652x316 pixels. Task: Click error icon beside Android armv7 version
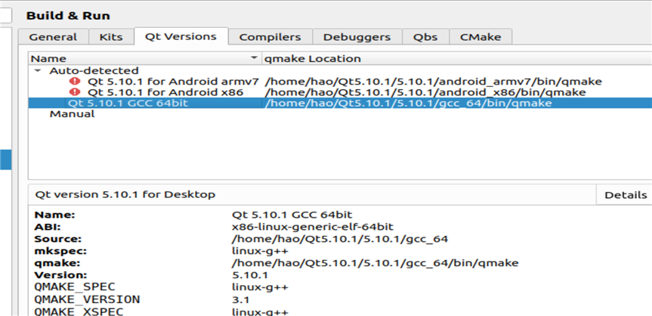(x=76, y=81)
